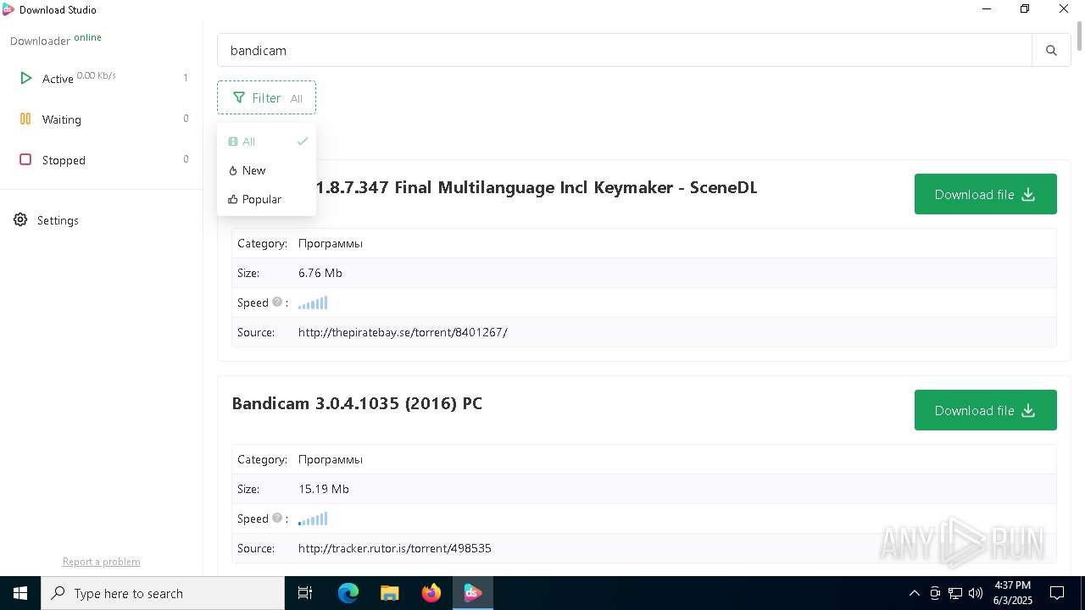Click the Download Studio logo in title bar
Viewport: 1085px width, 610px height.
pyautogui.click(x=8, y=9)
